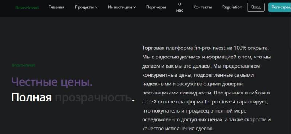The height and width of the screenshot is (134, 291).
Task: Open the finpro-invest logo in the header
Action: (27, 7)
